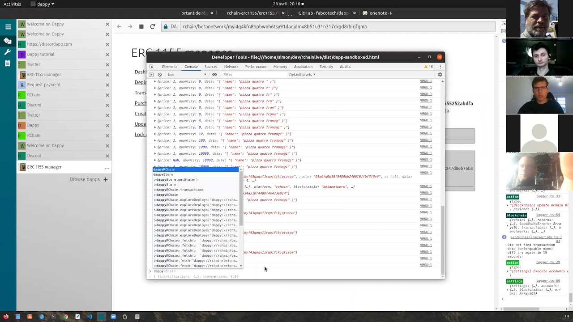Screen dimensions: 573x322
Task: Switch to the Network tab
Action: (x=231, y=67)
